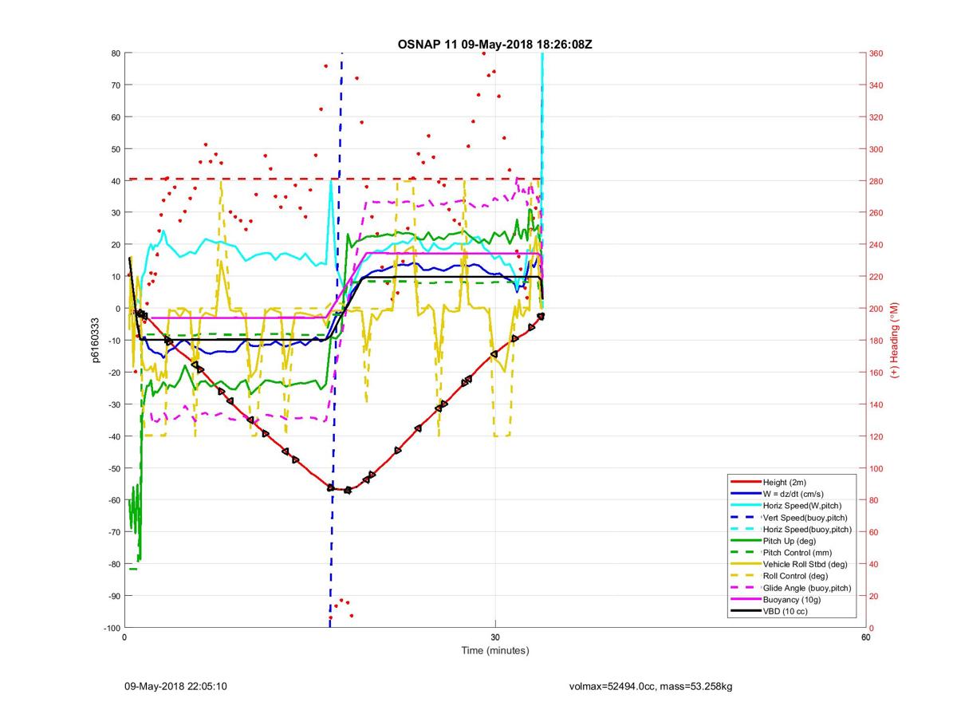The width and height of the screenshot is (957, 706).
Task: Click the "Time (minutes)" axis label
Action: coord(494,651)
